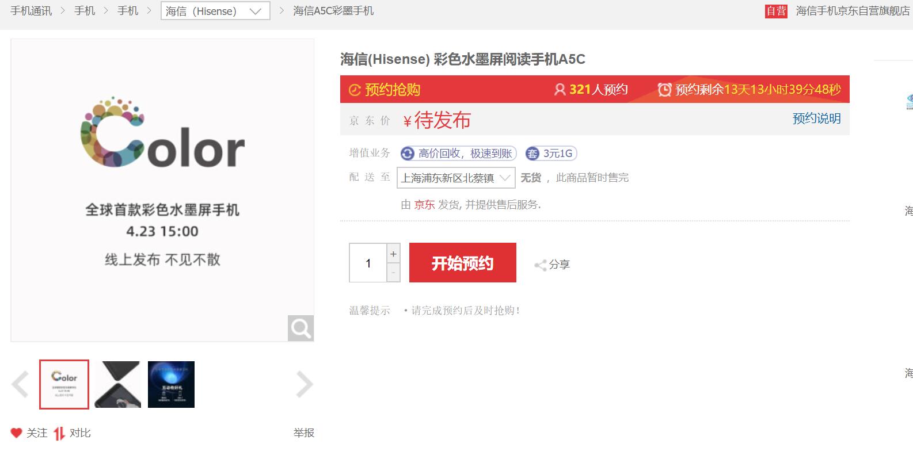Open 海信A5C彩墨手机 breadcrumb item
Screen dimensions: 913x459
333,11
